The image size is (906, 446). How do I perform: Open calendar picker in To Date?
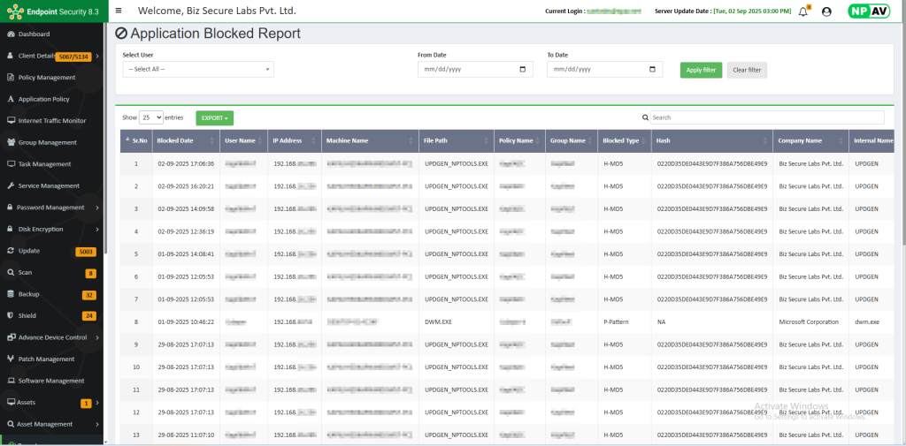click(652, 69)
